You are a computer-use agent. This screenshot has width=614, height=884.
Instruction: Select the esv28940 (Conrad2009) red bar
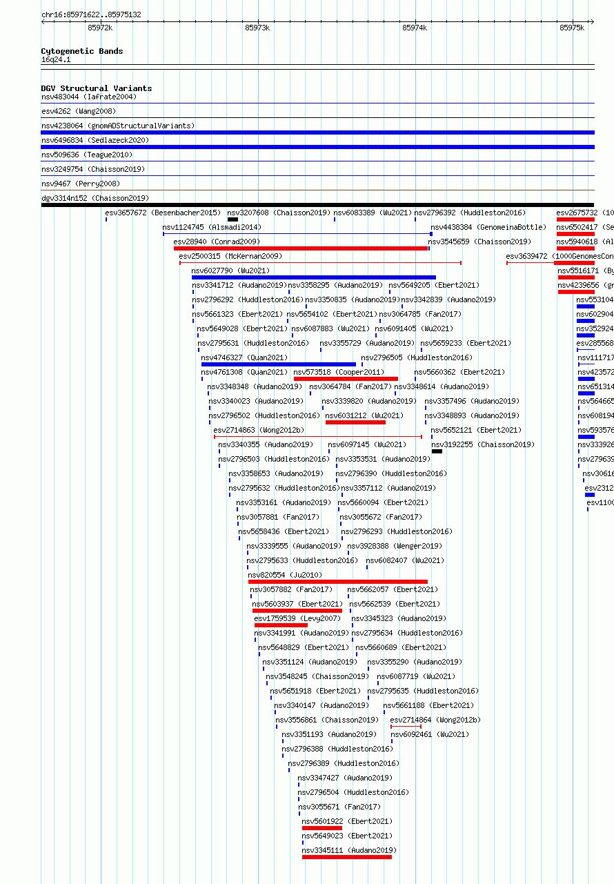pos(301,248)
